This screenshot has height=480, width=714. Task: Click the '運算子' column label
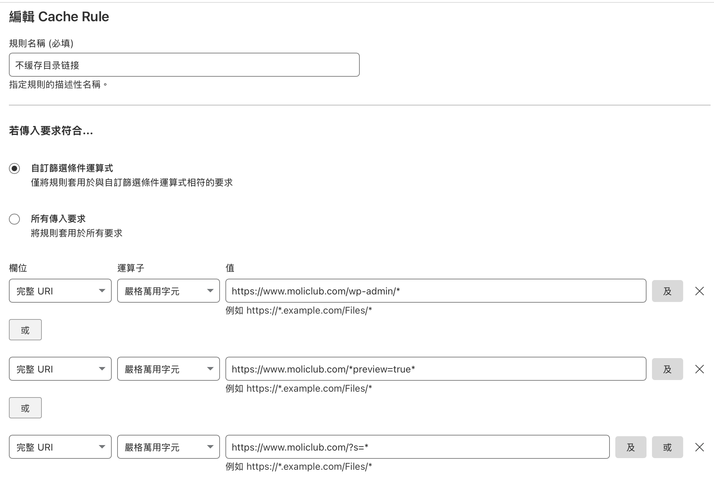pyautogui.click(x=131, y=268)
